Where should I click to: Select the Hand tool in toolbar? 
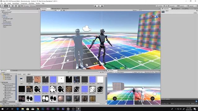pos(2,6)
